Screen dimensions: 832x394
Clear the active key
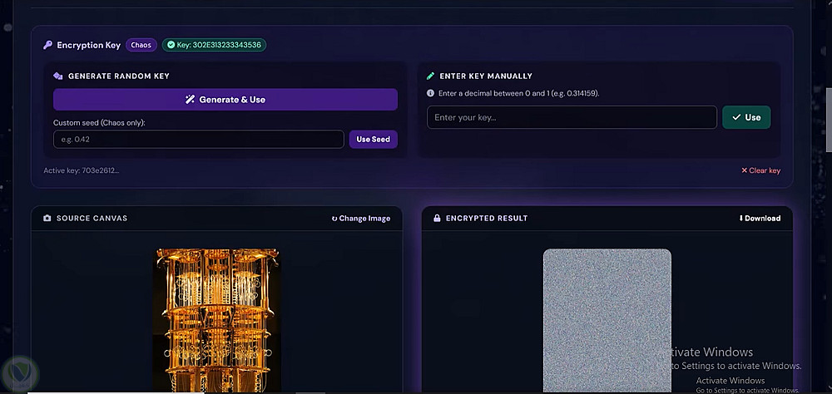[x=760, y=170]
